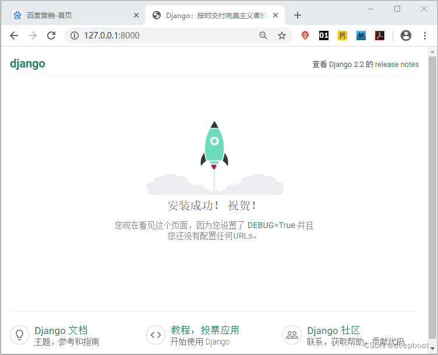
Task: Open the blue M extension icon
Action: pos(361,35)
